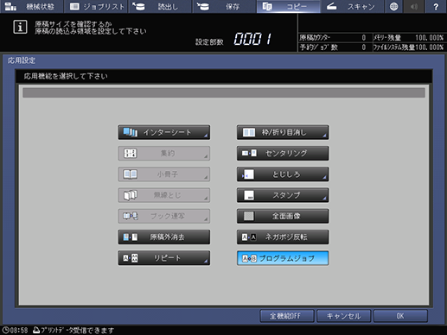Confirm with the OK button
The height and width of the screenshot is (335, 447).
click(x=400, y=316)
